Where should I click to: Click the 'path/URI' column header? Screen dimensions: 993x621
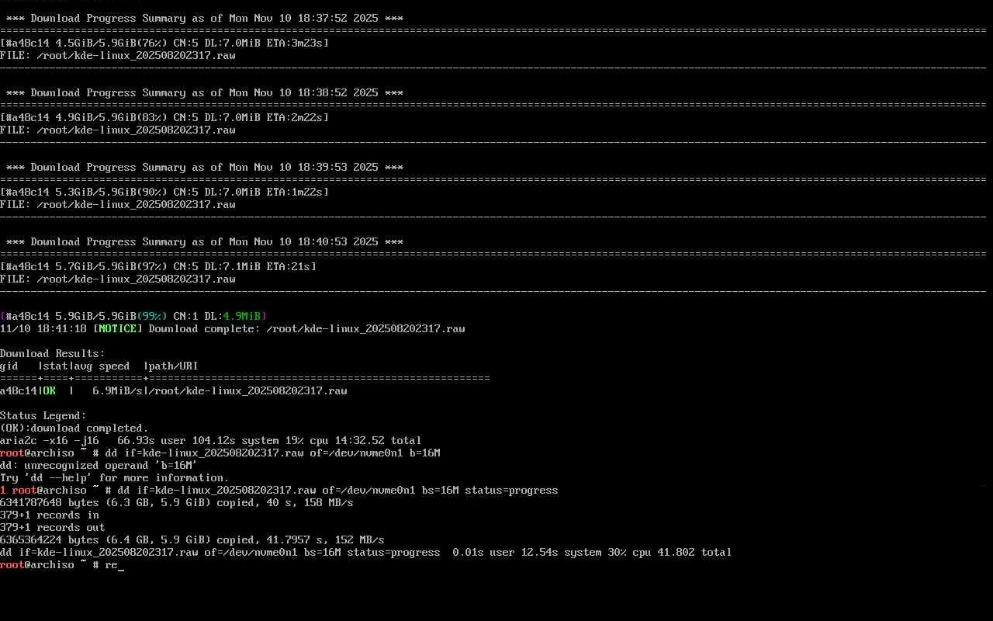click(x=174, y=366)
